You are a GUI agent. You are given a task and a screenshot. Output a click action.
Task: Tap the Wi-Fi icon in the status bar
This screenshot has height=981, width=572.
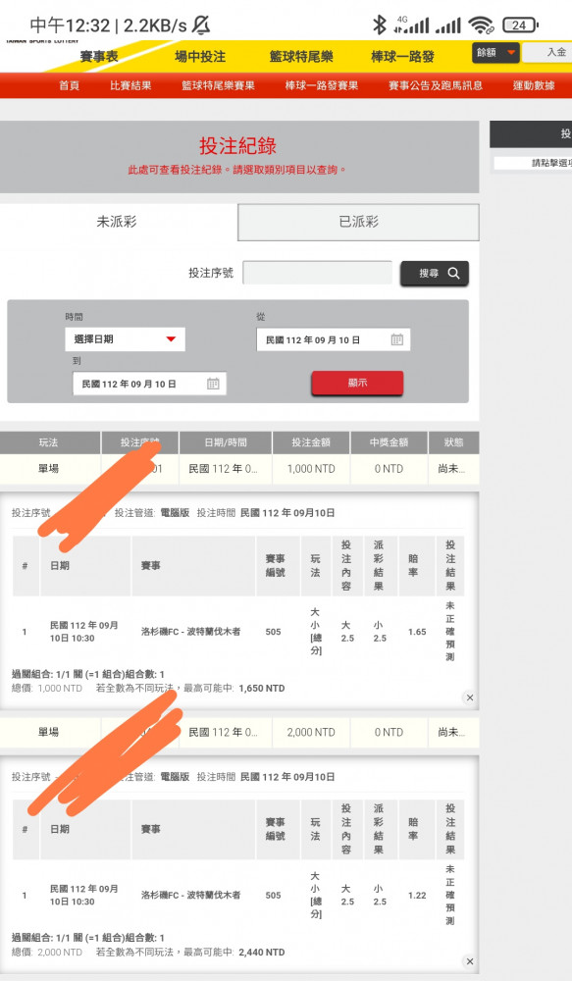coord(481,26)
